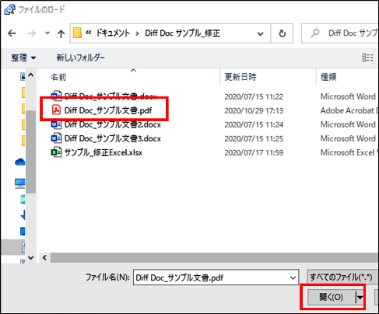Create a folder with 新しいフォルダー
Viewport: 379px width, 314px height.
[81, 58]
